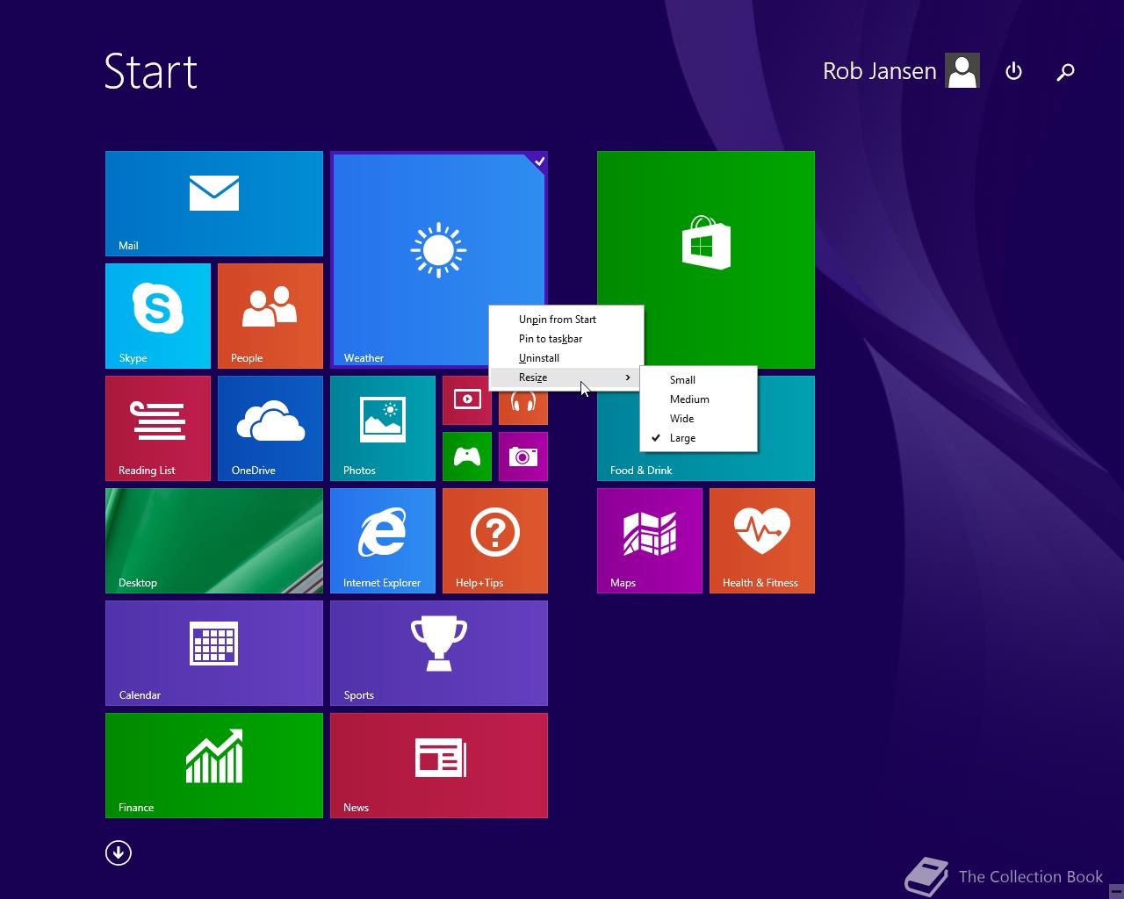Open the Maps tile
The height and width of the screenshot is (899, 1124).
click(x=650, y=541)
